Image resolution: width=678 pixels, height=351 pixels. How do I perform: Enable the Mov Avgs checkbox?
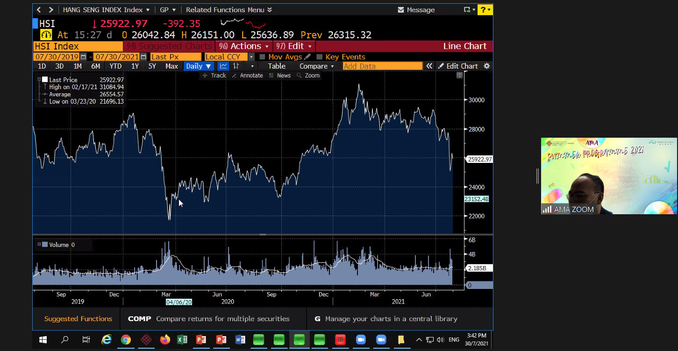pyautogui.click(x=262, y=57)
